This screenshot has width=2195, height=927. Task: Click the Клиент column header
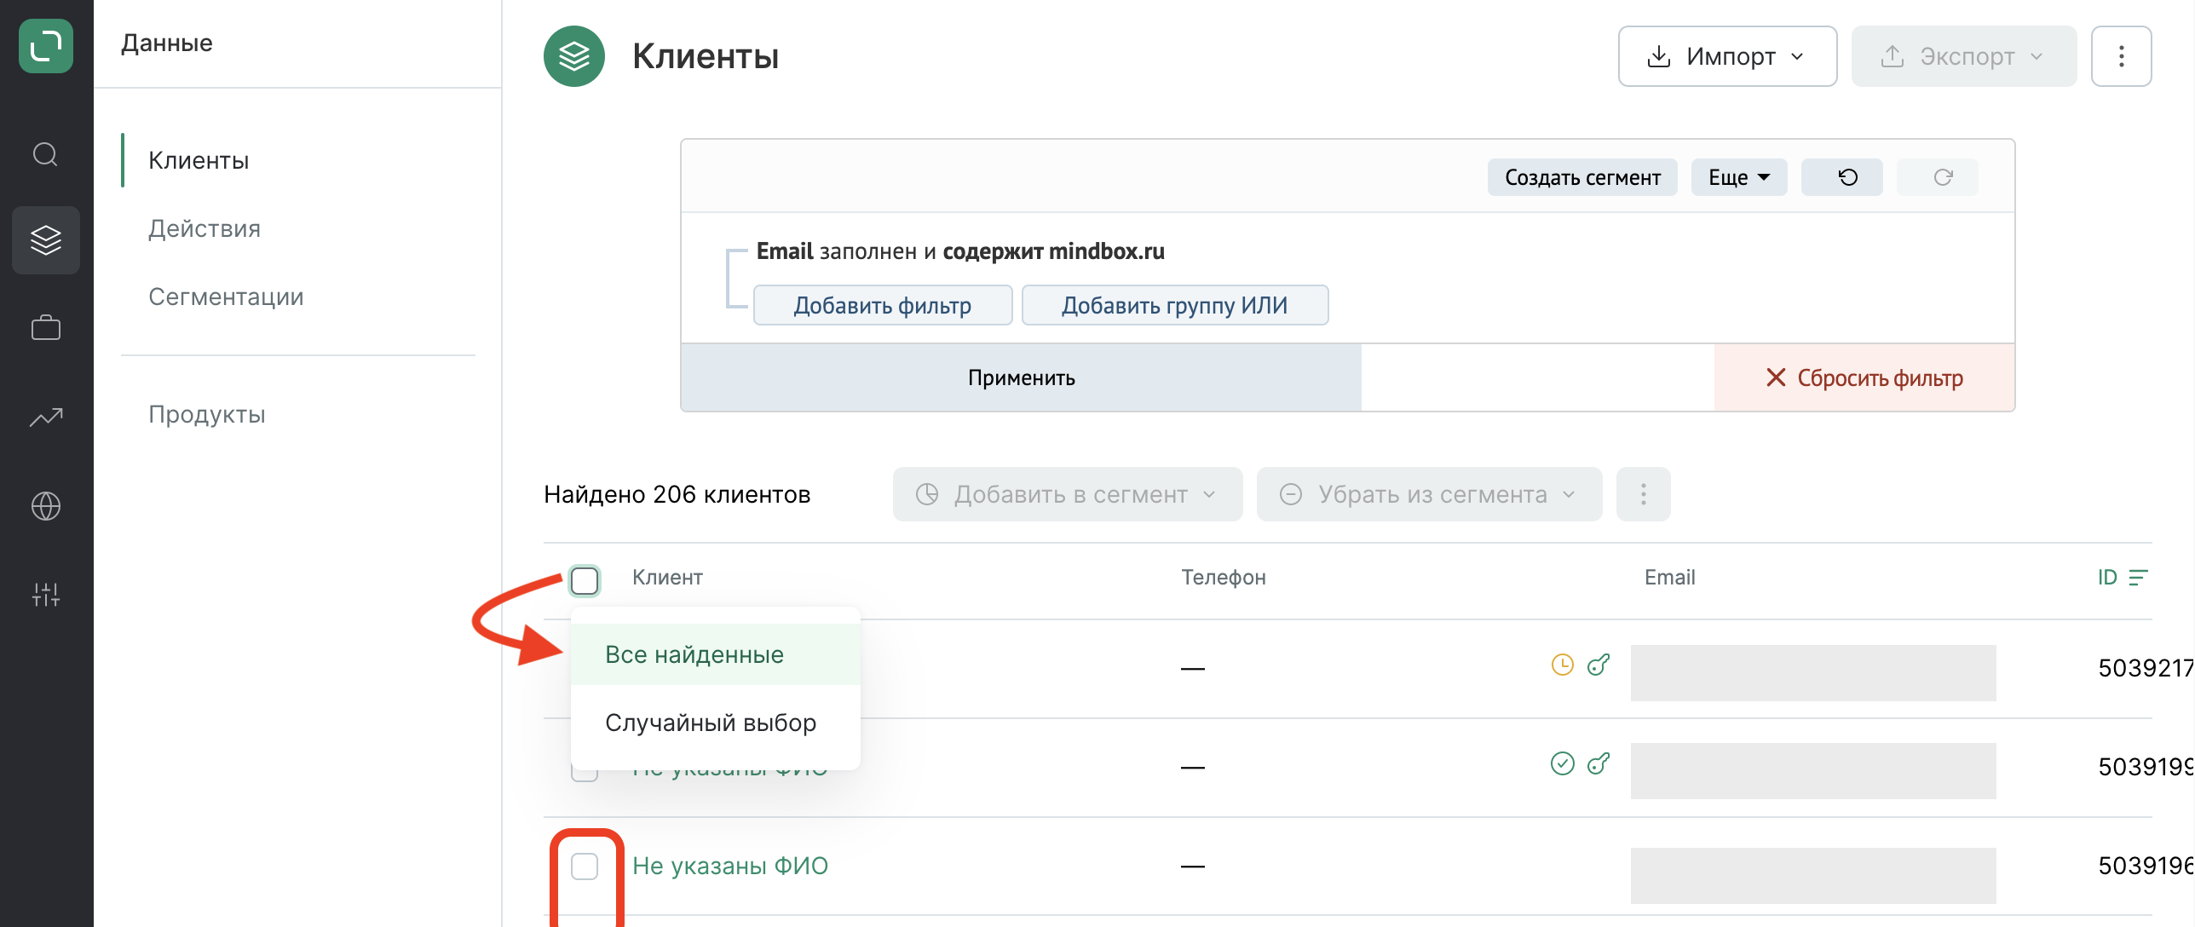click(667, 578)
